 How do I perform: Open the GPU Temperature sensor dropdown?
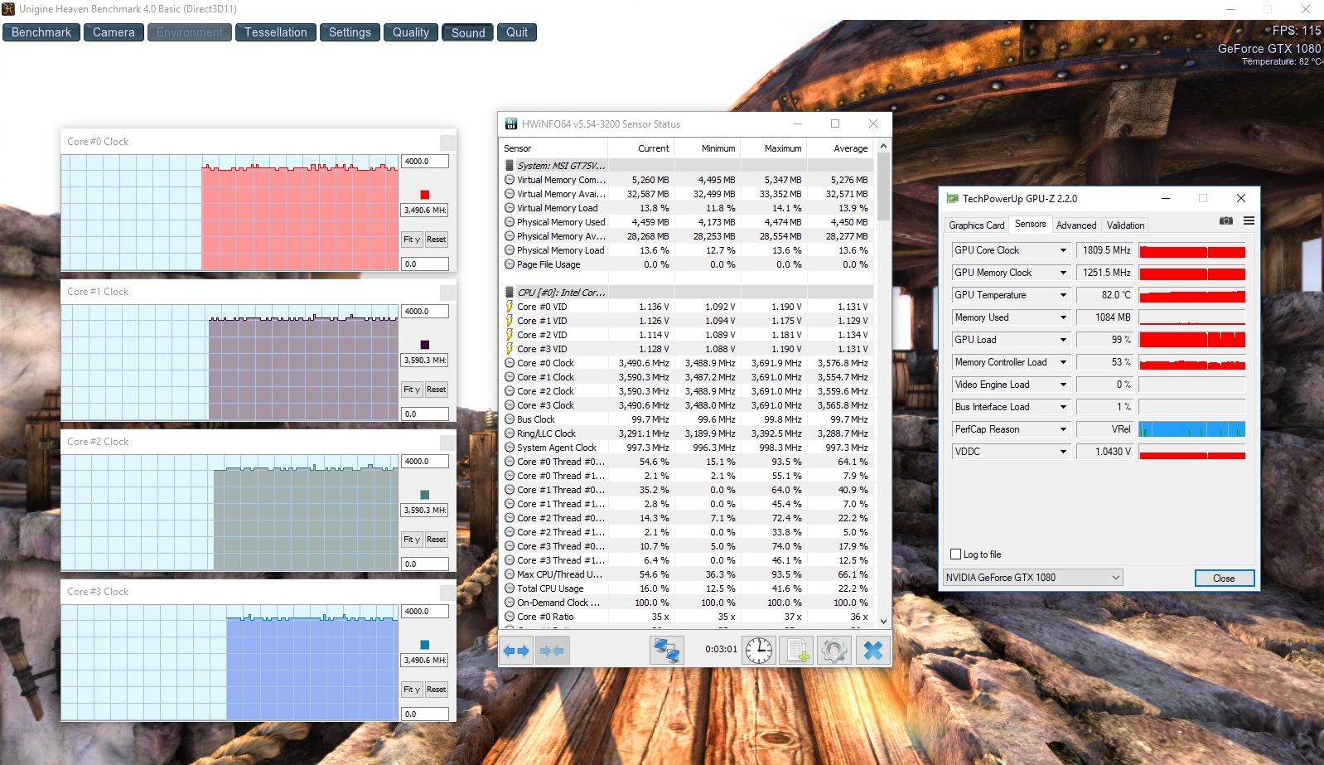[1063, 295]
